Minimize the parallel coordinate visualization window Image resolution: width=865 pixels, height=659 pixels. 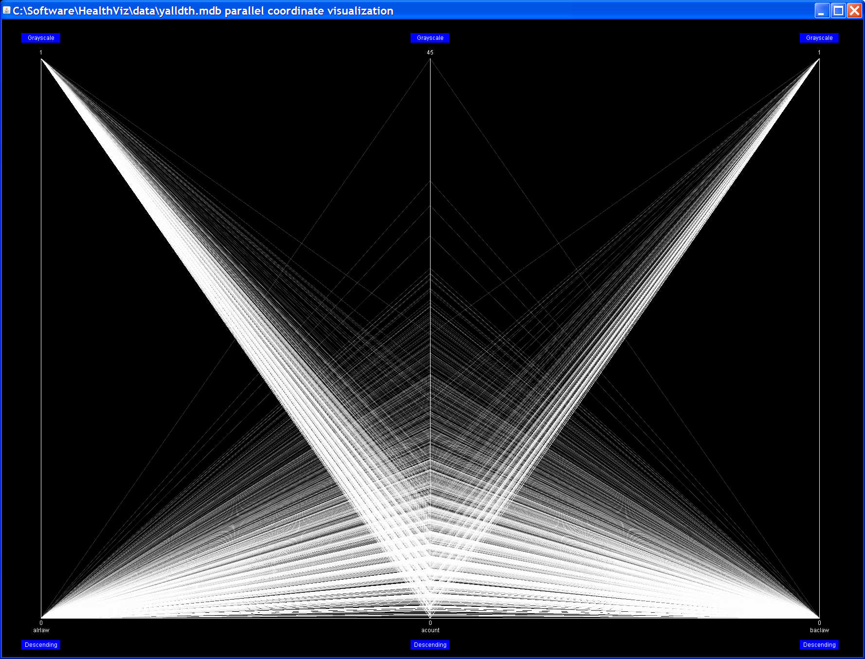tap(822, 10)
